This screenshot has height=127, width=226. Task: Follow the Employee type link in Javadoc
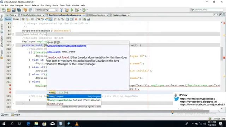point(54,52)
